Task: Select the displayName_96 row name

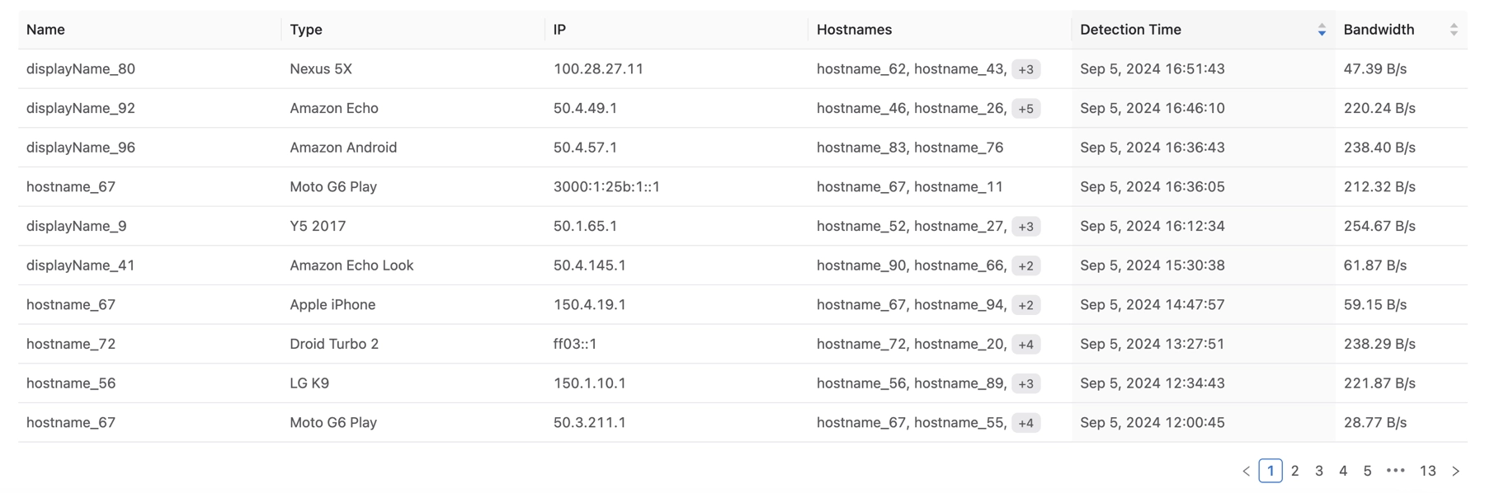Action: (x=81, y=148)
